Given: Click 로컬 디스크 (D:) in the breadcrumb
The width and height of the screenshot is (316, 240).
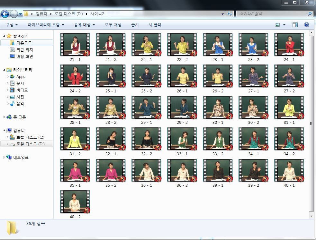Looking at the screenshot, I should point(68,14).
